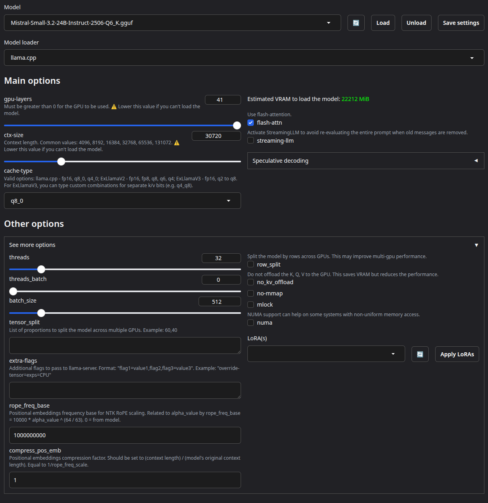The height and width of the screenshot is (503, 488).
Task: Enable the mlock checkbox
Action: [x=251, y=305]
